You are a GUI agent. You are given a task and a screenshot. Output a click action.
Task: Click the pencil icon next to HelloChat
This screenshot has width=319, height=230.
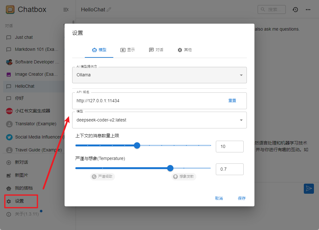point(109,9)
